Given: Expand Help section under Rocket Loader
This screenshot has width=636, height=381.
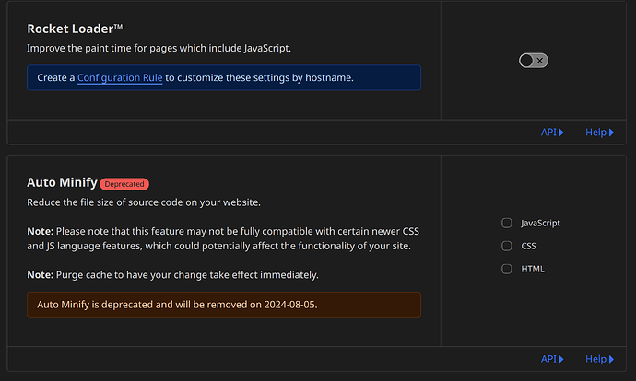Looking at the screenshot, I should coord(599,133).
